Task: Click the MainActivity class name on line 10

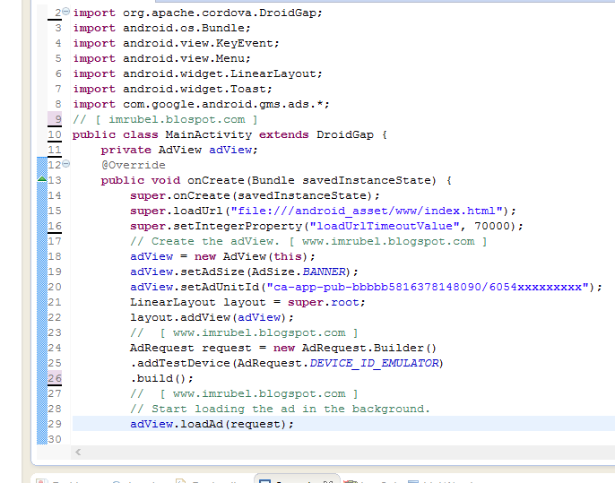Action: 208,134
